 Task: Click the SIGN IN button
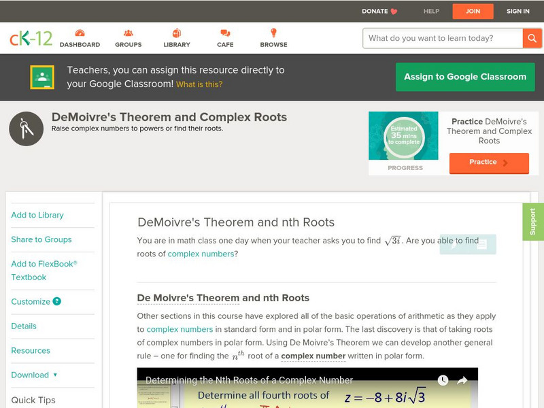pos(517,11)
